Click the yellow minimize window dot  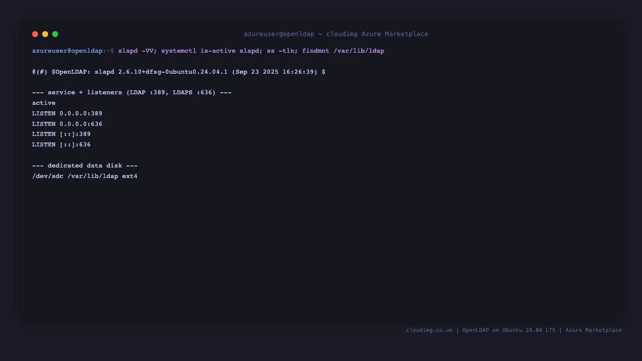45,34
